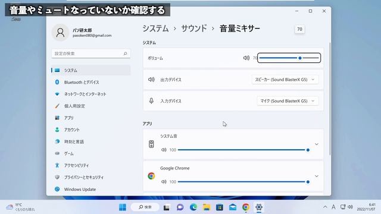Click the user profile avatar
381x214 pixels.
(60, 33)
